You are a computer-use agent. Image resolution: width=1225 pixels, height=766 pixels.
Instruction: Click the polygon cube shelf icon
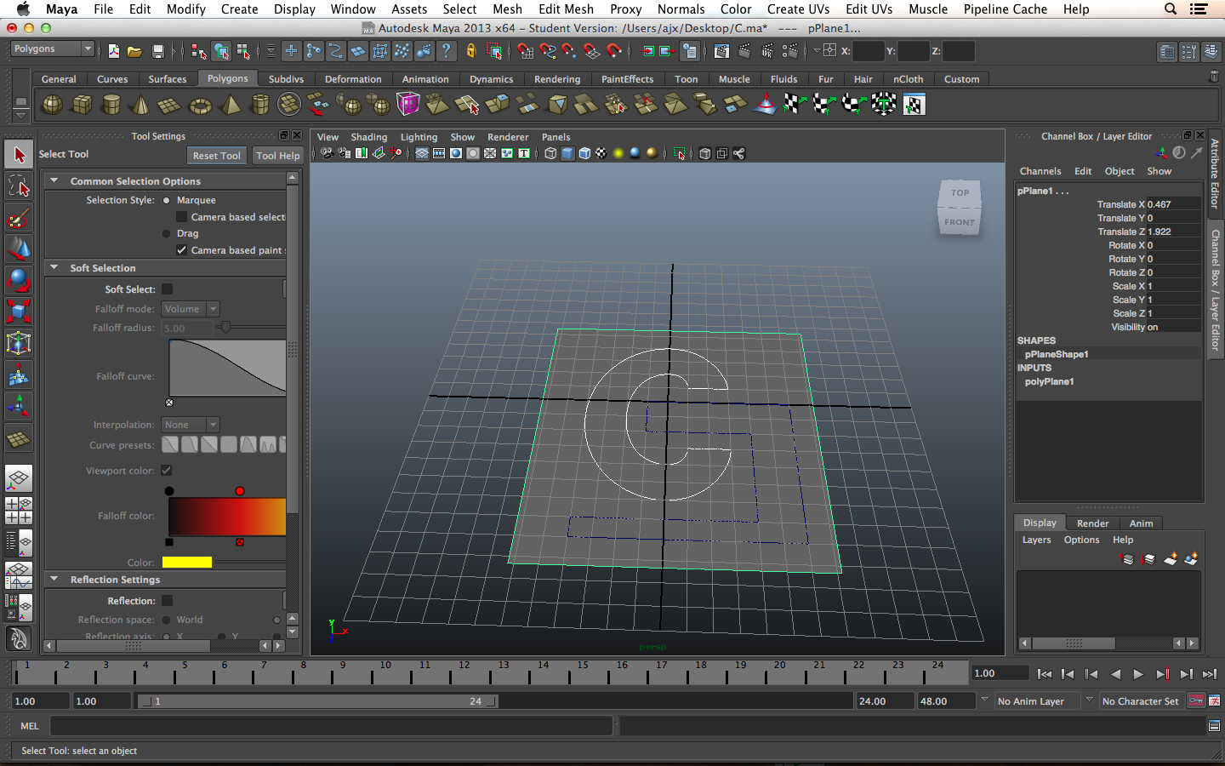[x=83, y=105]
